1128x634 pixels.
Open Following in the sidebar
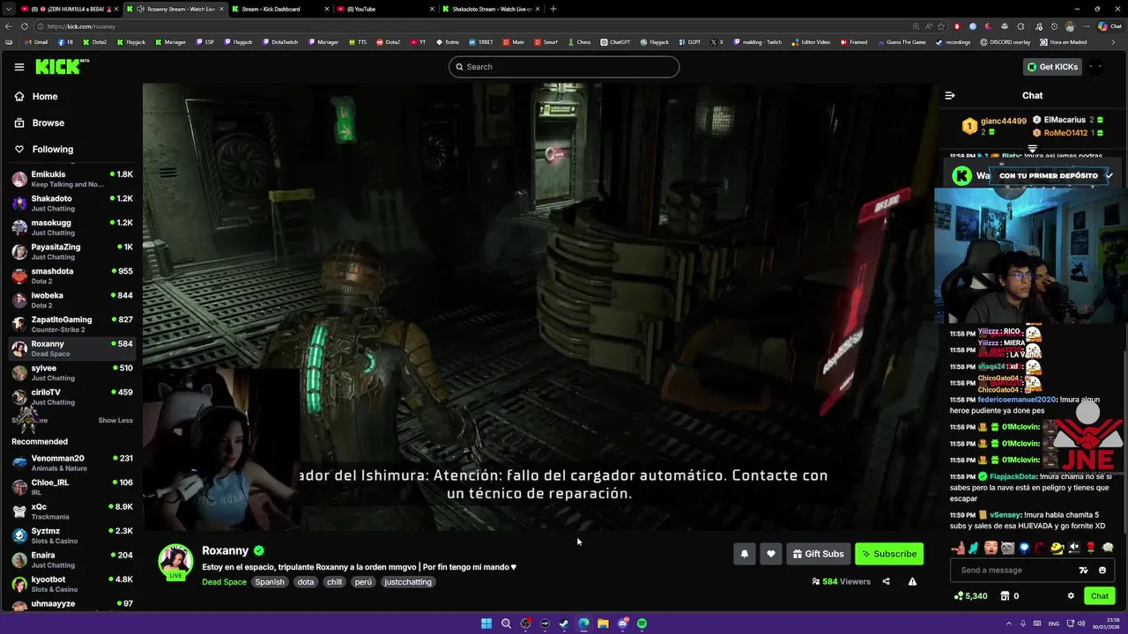pos(52,150)
